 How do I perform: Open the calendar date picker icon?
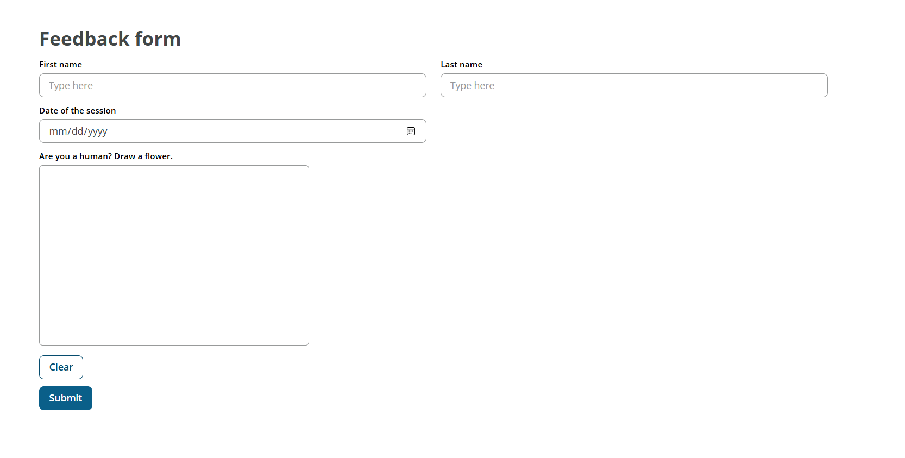411,131
